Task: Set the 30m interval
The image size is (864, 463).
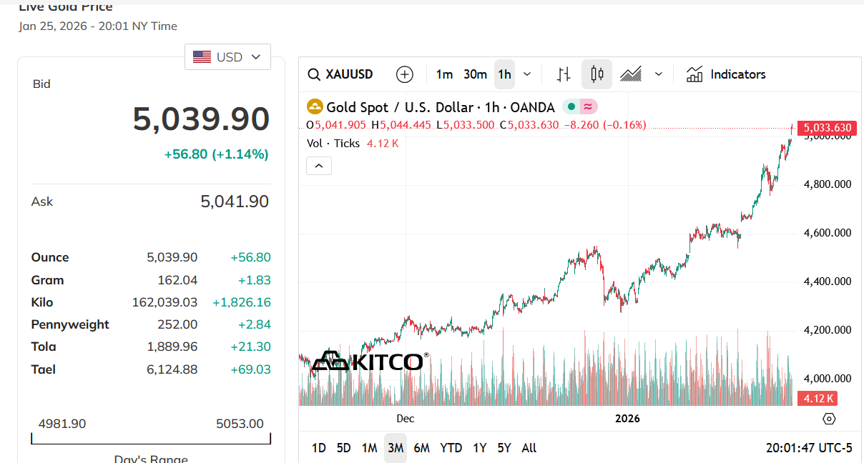Action: tap(475, 74)
